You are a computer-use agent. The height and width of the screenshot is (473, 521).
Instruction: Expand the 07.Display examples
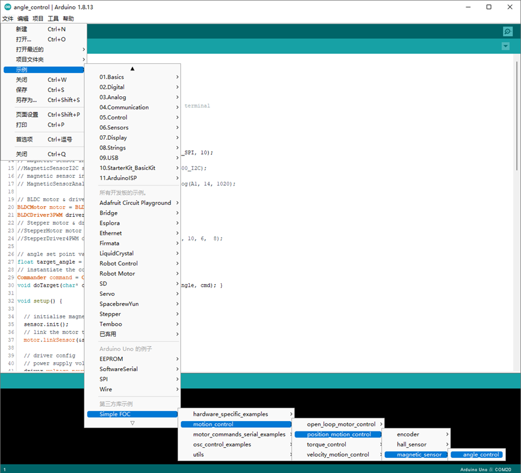point(133,137)
